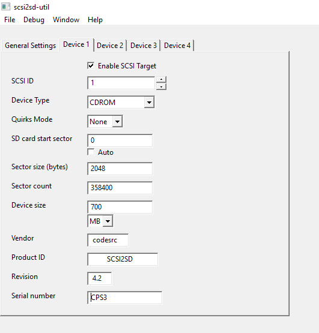
Task: Toggle the Enable SCSI Target checkbox
Action: pos(91,65)
